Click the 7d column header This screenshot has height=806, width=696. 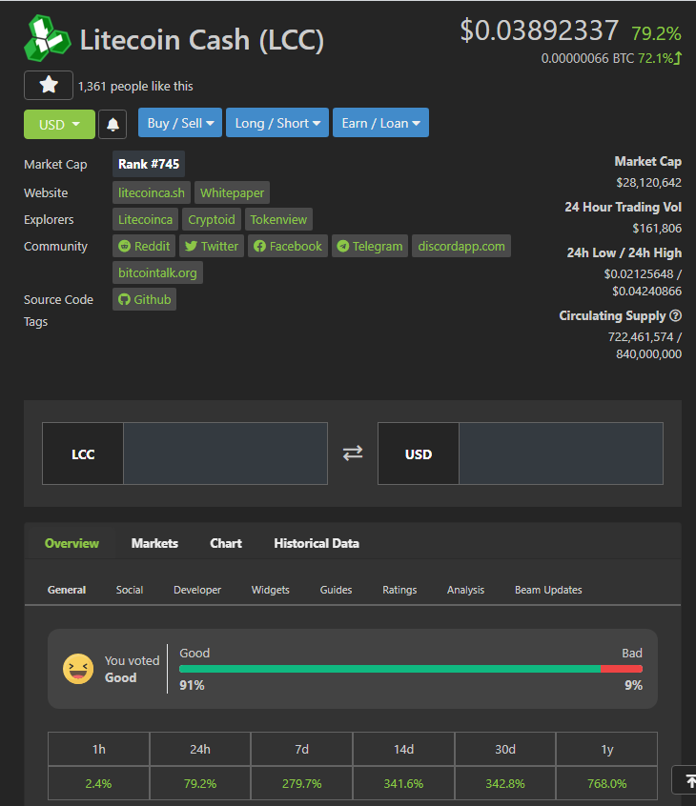pyautogui.click(x=302, y=750)
